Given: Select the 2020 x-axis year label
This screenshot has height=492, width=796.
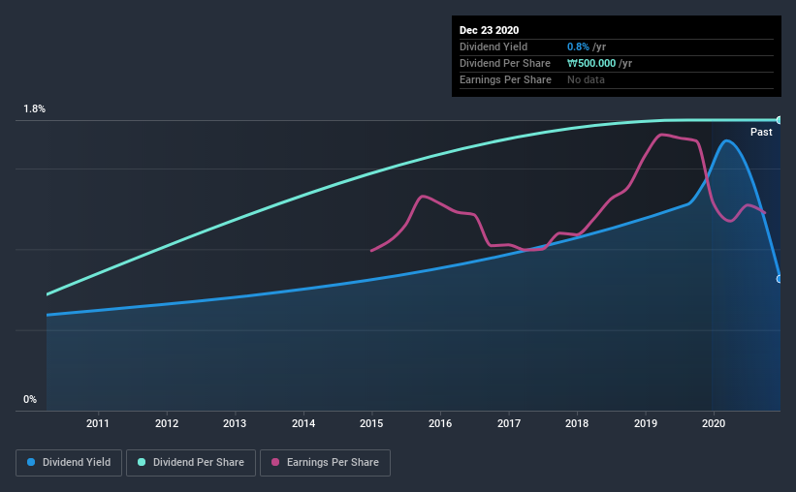Looking at the screenshot, I should [714, 423].
